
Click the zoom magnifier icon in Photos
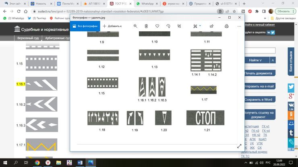click(x=135, y=26)
